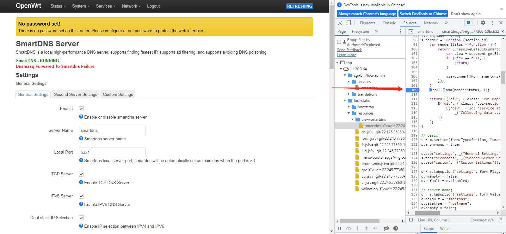
Task: Click help icon beside Smartdns server name hint
Action: (81, 138)
